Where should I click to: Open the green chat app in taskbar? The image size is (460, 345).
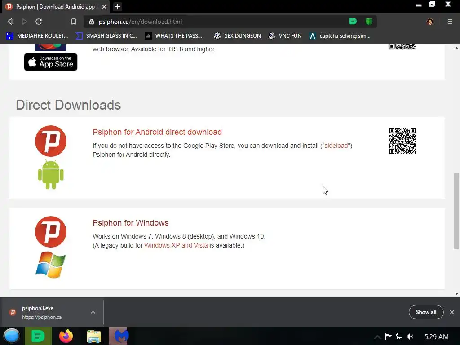click(38, 336)
